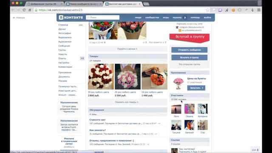Open Друзья in left sidebar
This screenshot has width=272, height=153.
click(62, 29)
